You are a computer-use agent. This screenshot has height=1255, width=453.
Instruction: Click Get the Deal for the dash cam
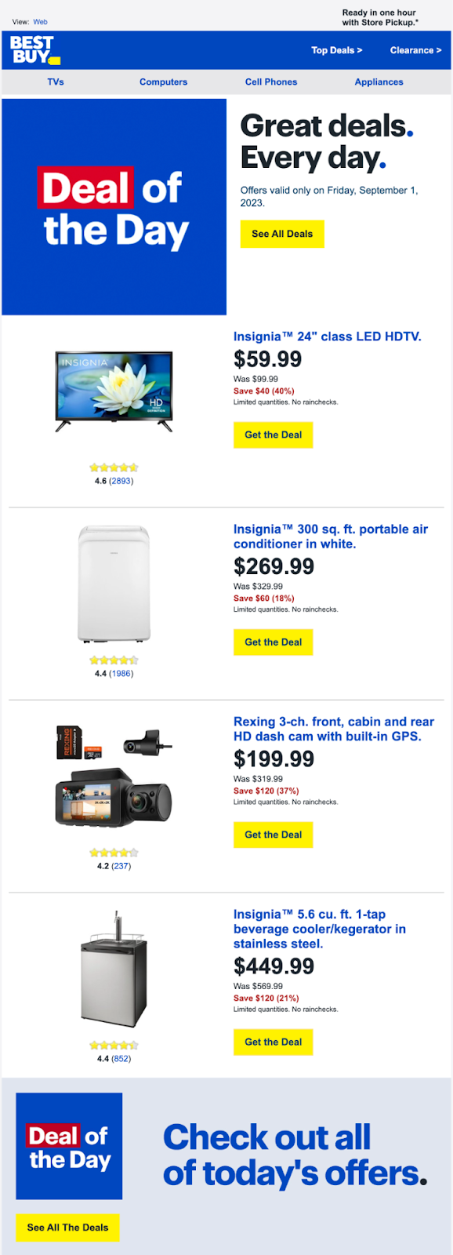point(273,835)
